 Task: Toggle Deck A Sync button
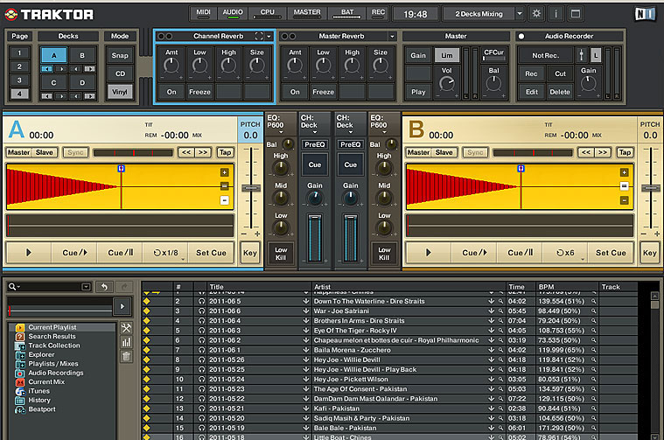[x=76, y=152]
